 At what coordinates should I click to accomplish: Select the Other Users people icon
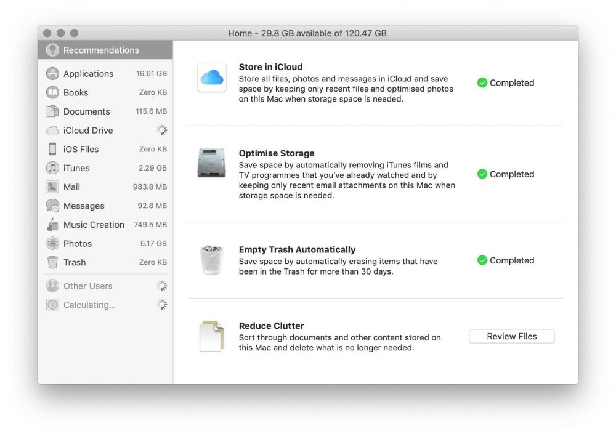pos(52,286)
